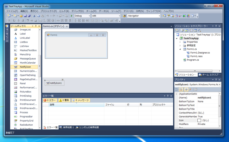Image resolution: width=229 pixels, height=142 pixels.
Task: Click the Cut scissors icon
Action: (x=34, y=16)
